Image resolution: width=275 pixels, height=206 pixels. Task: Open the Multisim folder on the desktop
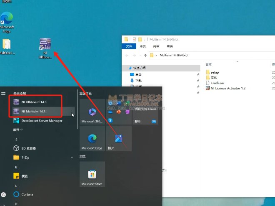(7, 47)
